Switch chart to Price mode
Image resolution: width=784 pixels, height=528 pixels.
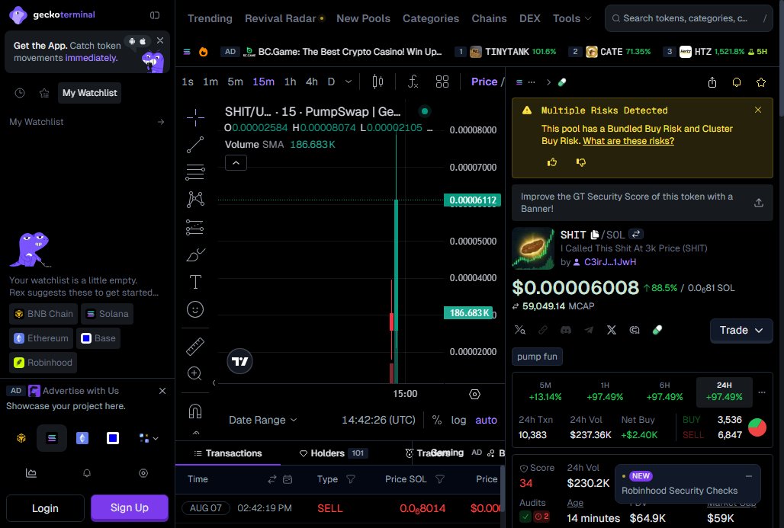484,82
